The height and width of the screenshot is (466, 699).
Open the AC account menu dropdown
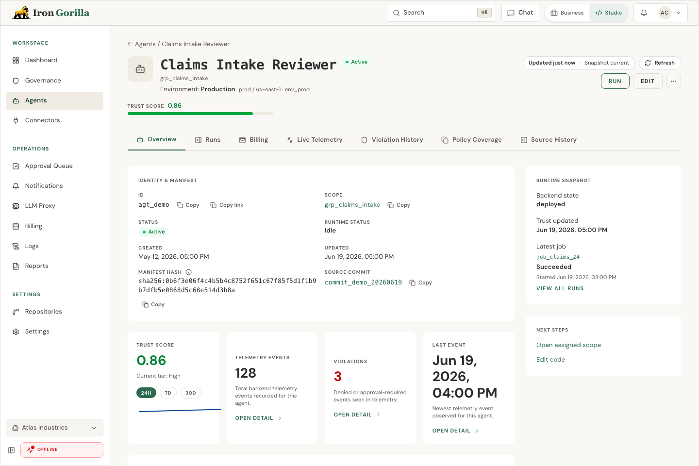(x=670, y=13)
